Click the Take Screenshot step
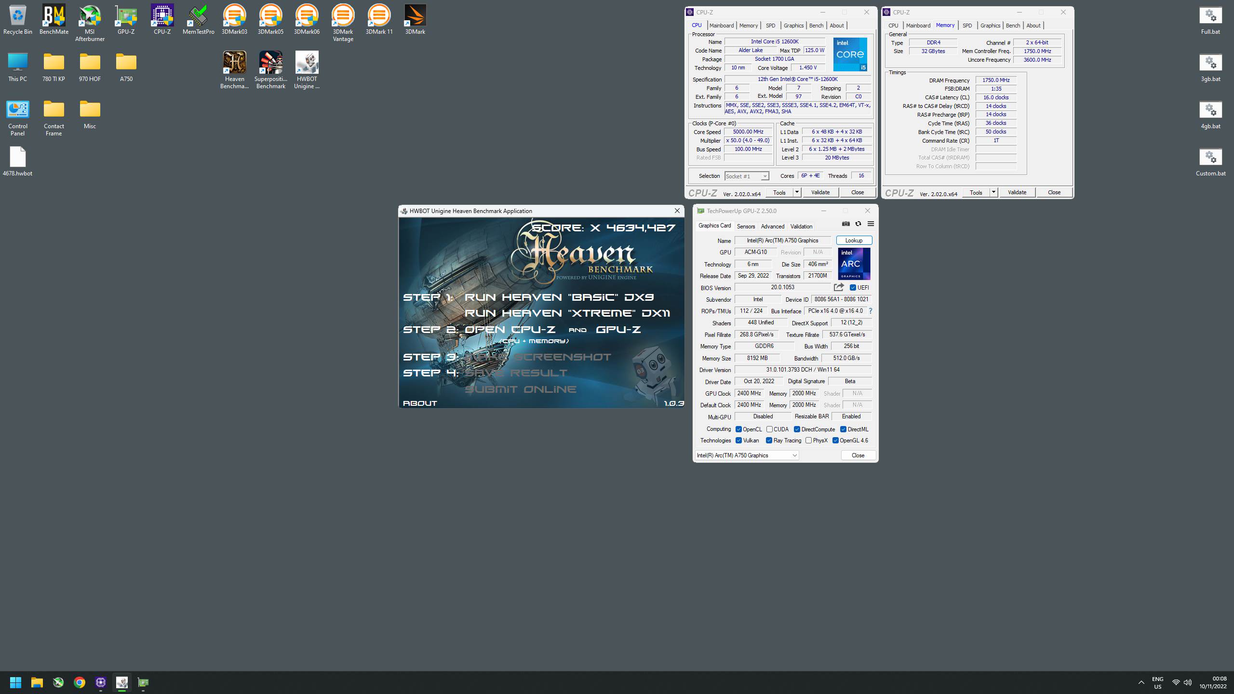Image resolution: width=1234 pixels, height=694 pixels. [x=538, y=357]
